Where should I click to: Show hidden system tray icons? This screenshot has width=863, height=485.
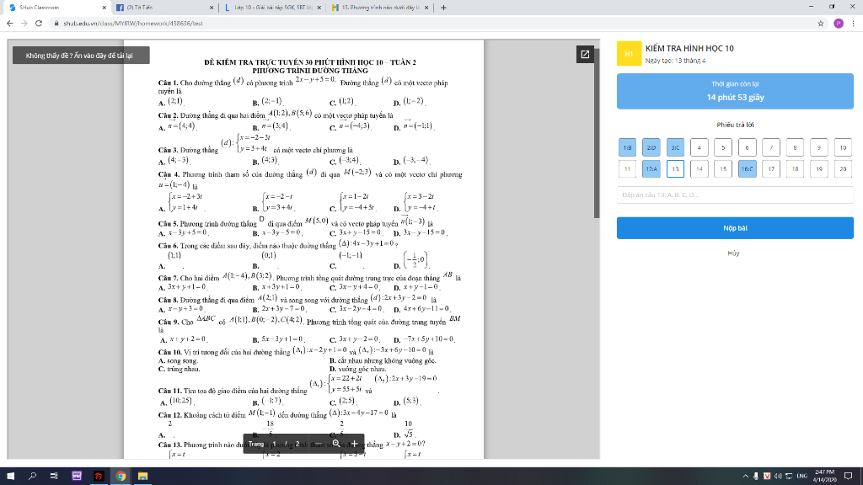pyautogui.click(x=745, y=476)
